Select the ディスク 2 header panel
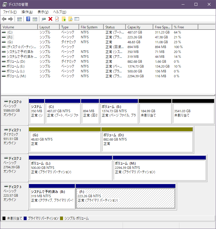216x229 pixels. (x=15, y=168)
